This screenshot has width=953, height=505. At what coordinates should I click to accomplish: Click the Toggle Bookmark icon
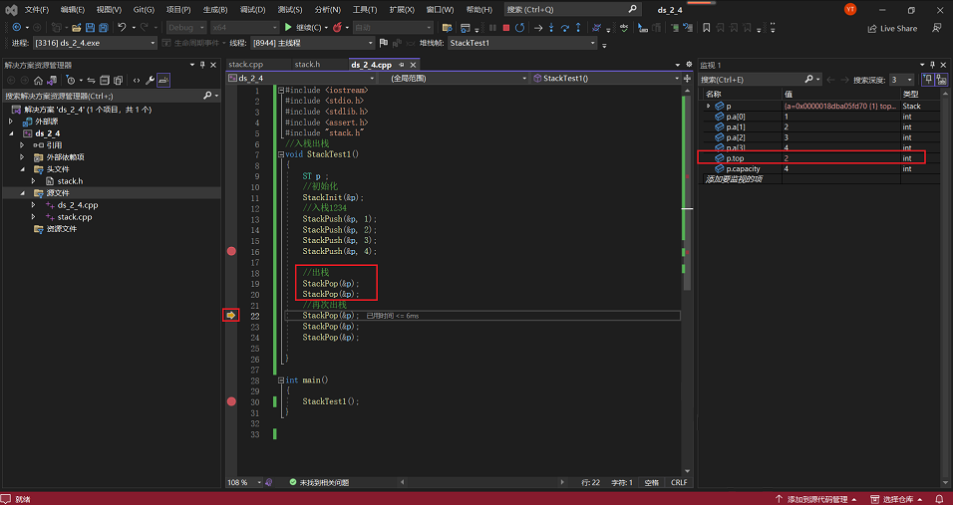[706, 28]
